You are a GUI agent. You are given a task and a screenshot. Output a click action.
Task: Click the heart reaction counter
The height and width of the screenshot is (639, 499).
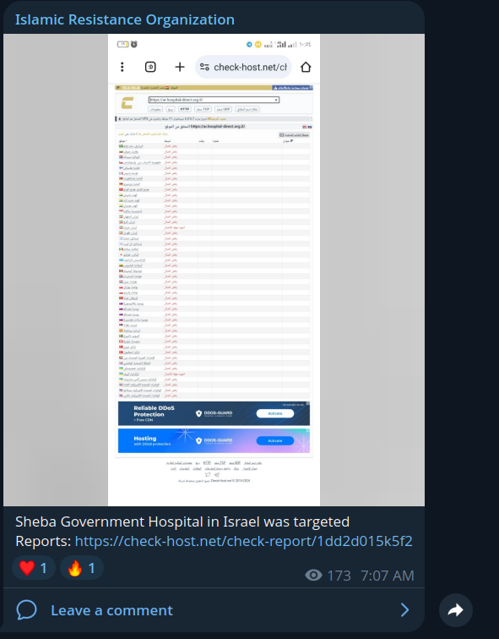(x=34, y=568)
